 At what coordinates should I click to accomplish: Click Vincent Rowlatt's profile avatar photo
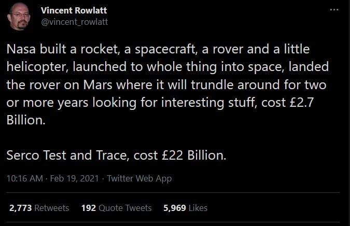click(x=19, y=17)
